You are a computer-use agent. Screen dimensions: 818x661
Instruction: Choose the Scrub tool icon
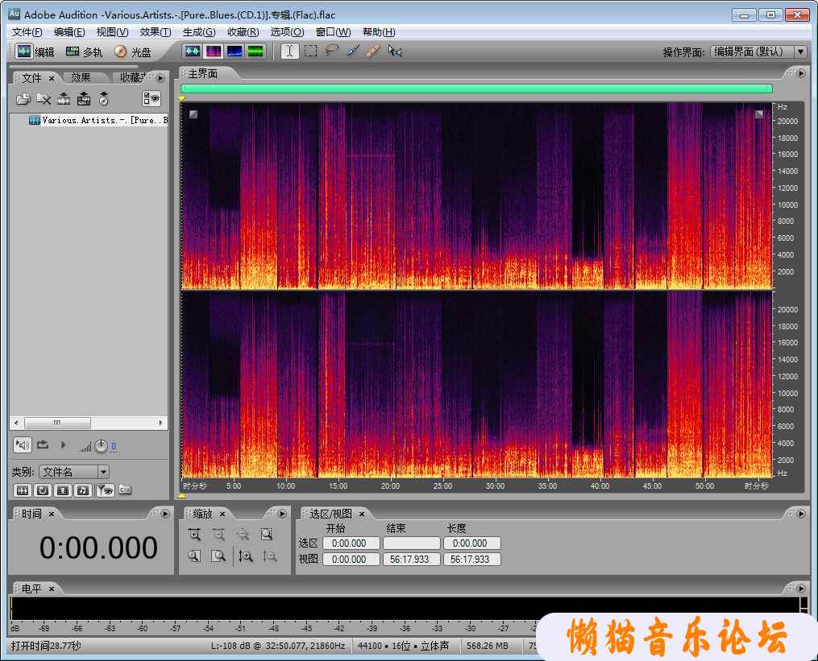coord(395,51)
